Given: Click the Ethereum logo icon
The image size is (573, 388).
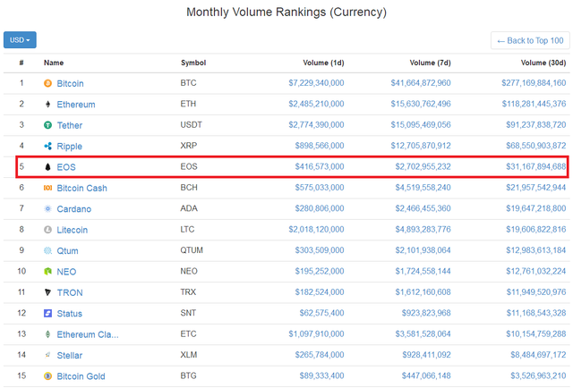Looking at the screenshot, I should click(48, 105).
